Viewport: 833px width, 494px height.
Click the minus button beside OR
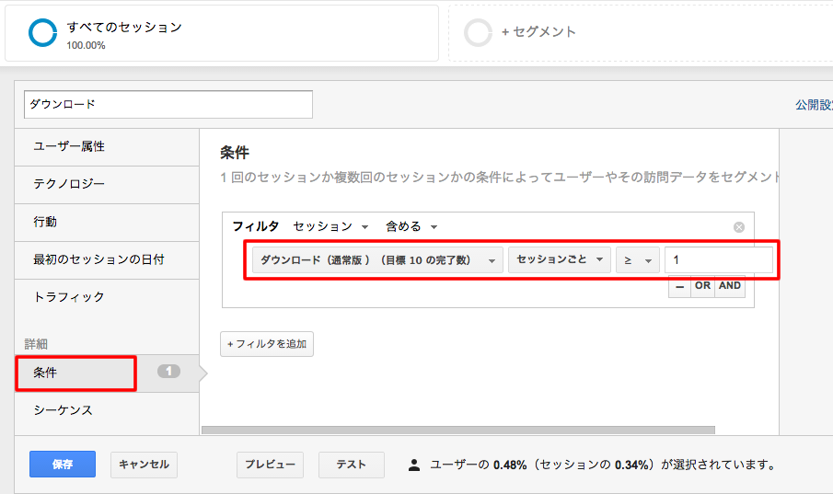[x=679, y=286]
